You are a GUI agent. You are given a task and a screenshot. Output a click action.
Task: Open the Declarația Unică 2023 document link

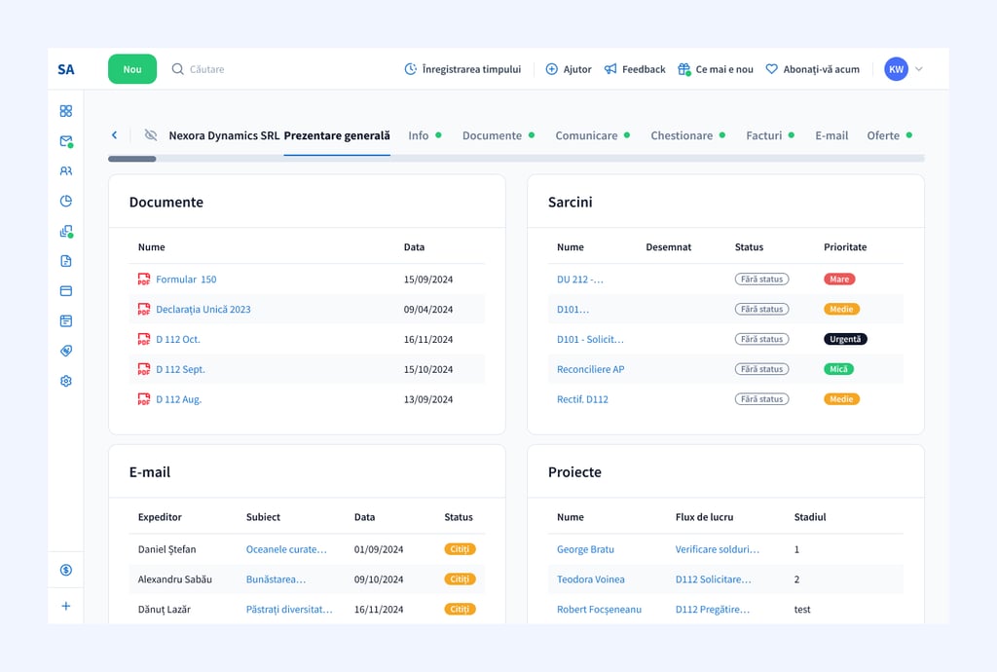(203, 310)
